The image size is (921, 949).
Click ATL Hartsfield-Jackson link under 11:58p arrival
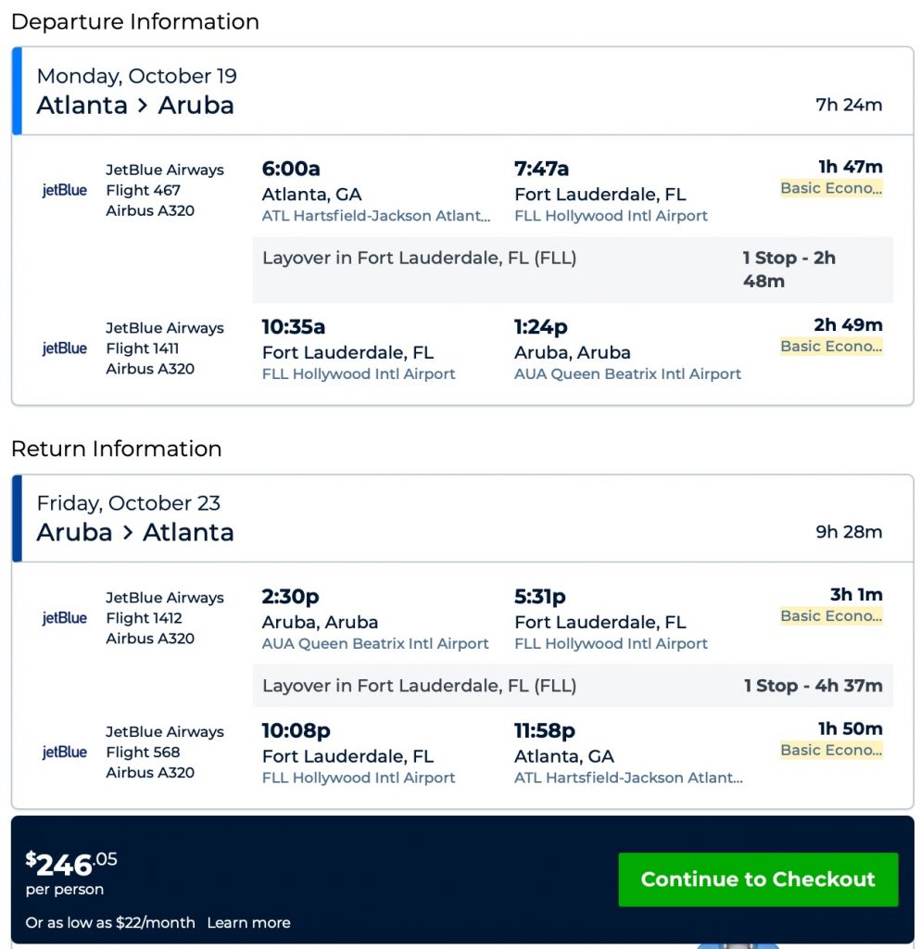click(x=628, y=778)
